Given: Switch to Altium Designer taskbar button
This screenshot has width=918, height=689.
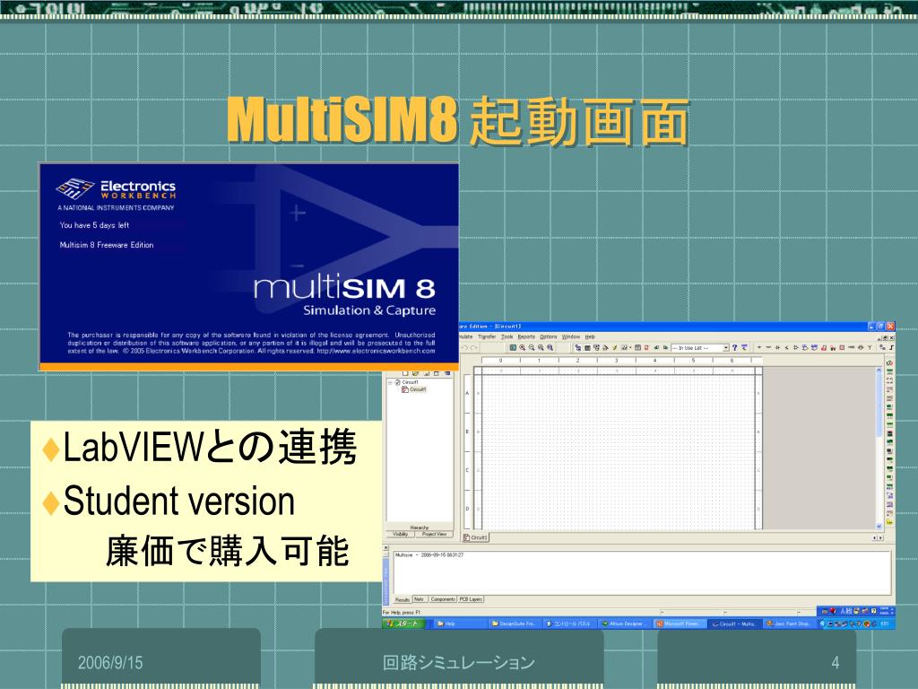Looking at the screenshot, I should (624, 624).
